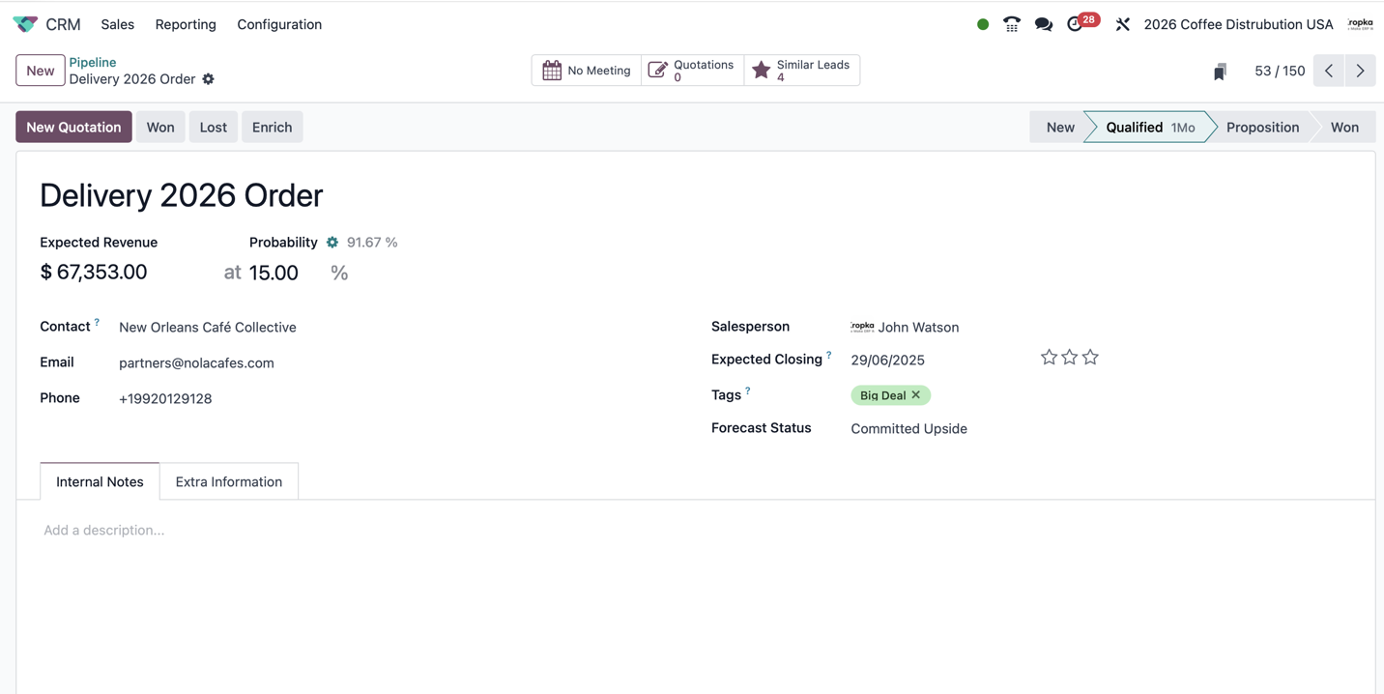Image resolution: width=1384 pixels, height=694 pixels.
Task: Open Quotations smart button
Action: pos(693,71)
